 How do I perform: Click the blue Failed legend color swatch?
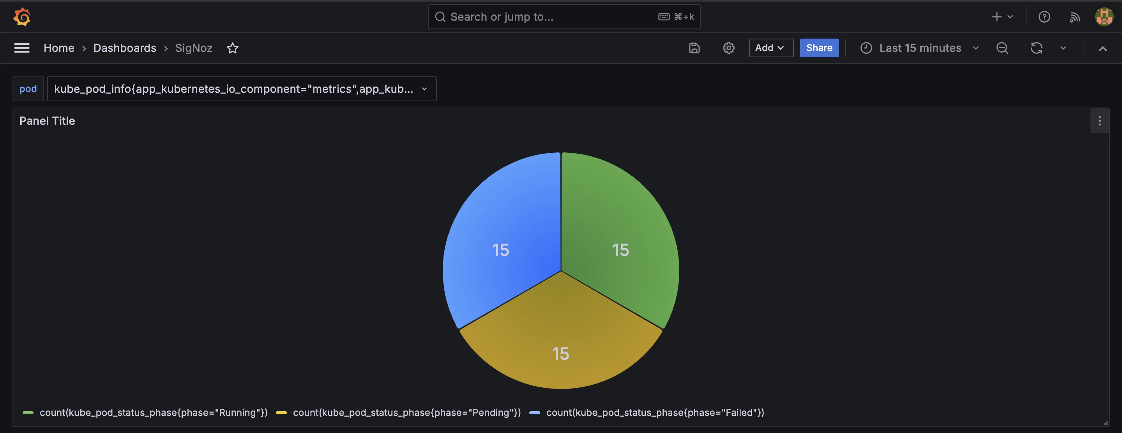(x=535, y=412)
